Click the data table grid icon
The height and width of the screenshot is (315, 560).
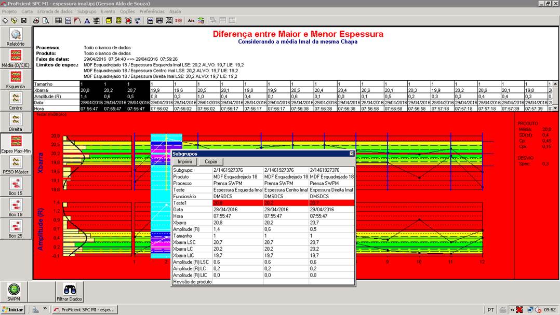tap(59, 21)
